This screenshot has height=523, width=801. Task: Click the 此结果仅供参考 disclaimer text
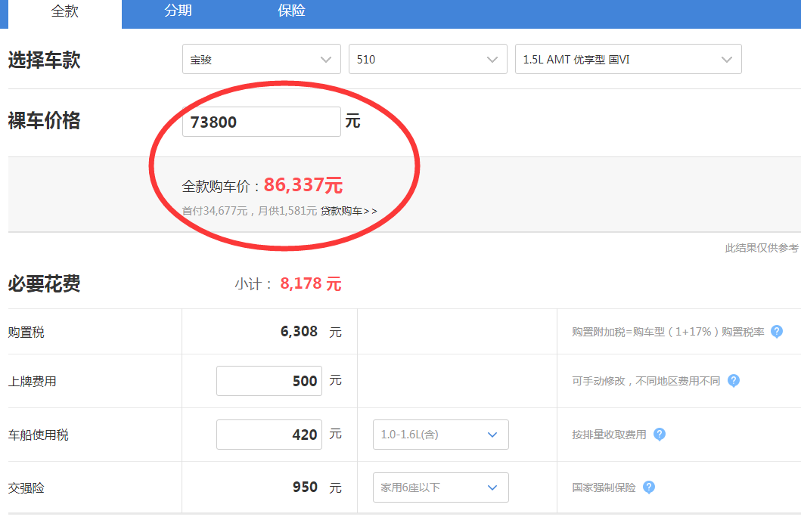click(x=762, y=248)
